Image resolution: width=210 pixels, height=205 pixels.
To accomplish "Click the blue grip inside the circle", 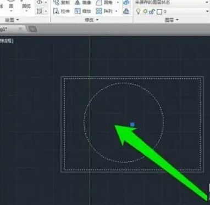I will [132, 124].
